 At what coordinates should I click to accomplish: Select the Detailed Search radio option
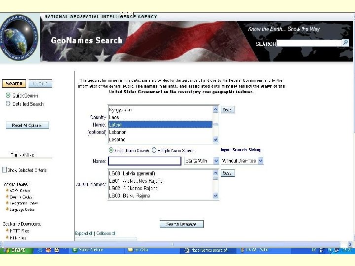point(8,103)
